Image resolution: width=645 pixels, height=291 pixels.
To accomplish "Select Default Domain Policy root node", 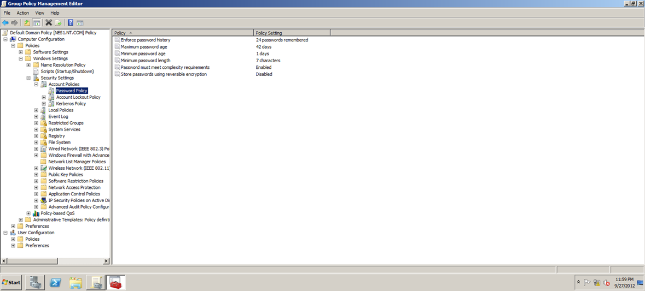I will click(x=53, y=32).
